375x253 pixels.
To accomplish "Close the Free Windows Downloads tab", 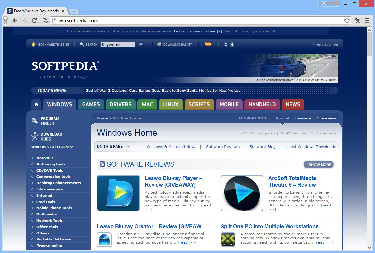I will 63,11.
